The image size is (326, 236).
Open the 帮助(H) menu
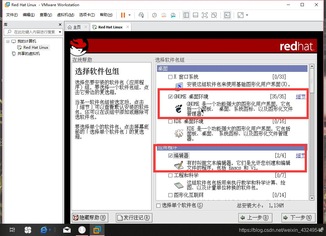pos(106,15)
